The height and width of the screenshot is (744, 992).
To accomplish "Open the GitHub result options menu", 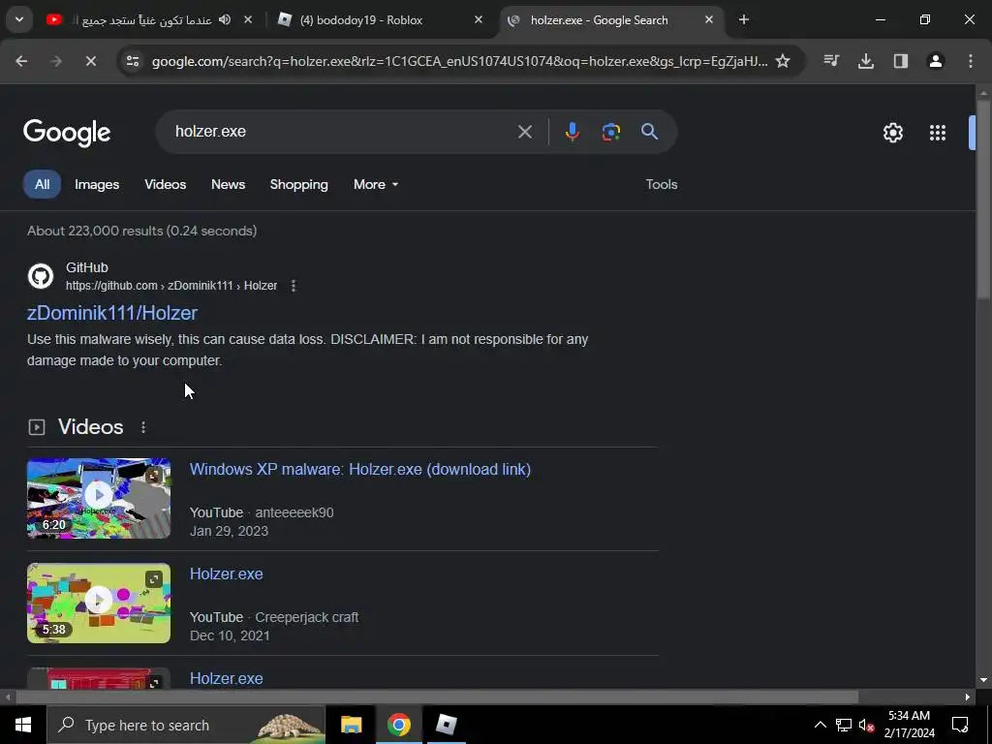I will (x=293, y=286).
